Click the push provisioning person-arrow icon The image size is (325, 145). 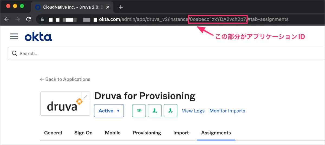click(155, 111)
